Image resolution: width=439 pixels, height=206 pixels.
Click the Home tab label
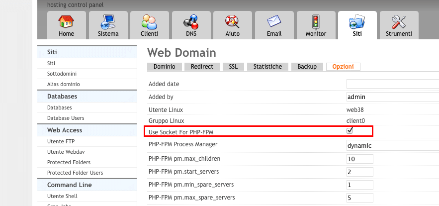(x=66, y=34)
